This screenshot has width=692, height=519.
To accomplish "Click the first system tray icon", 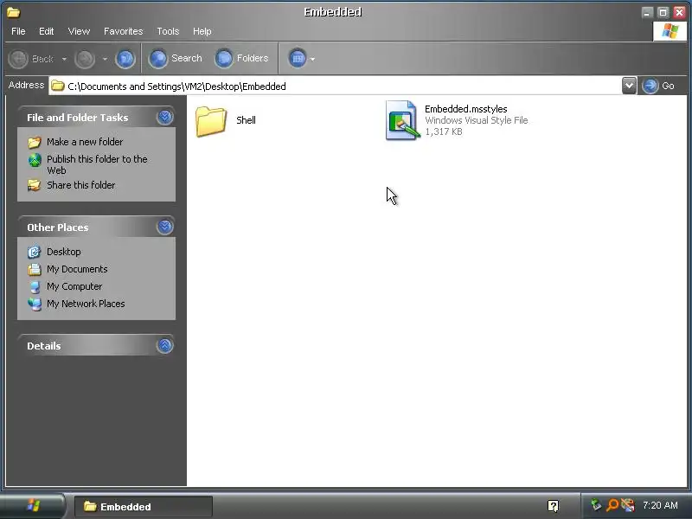I will coord(596,504).
